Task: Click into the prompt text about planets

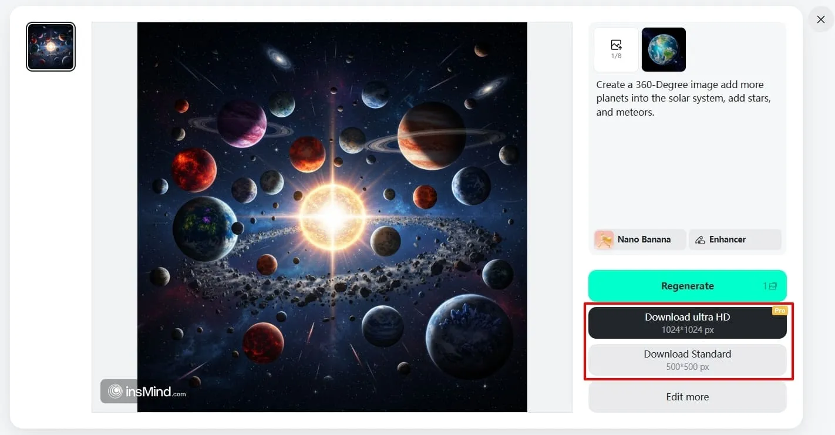Action: click(684, 98)
